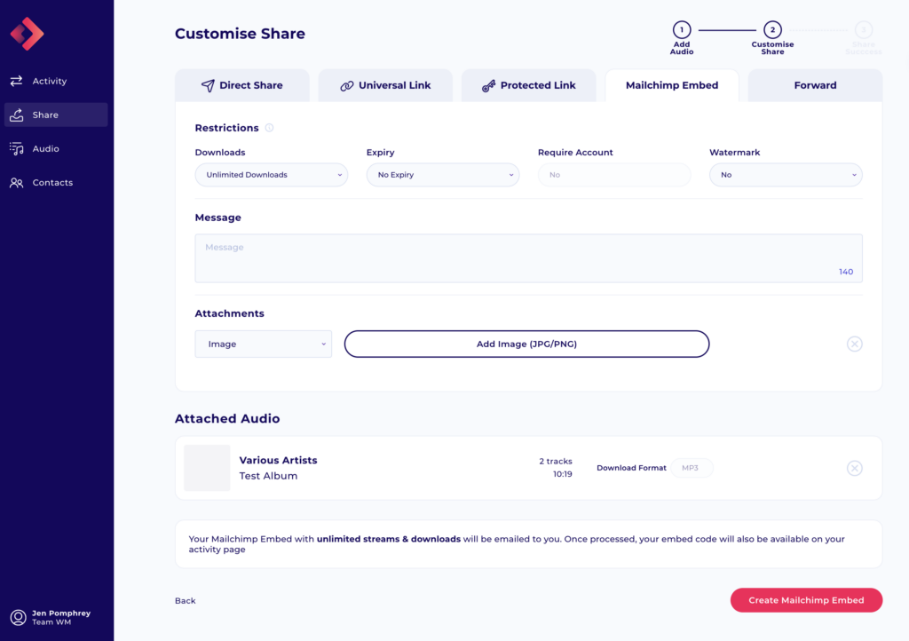Viewport: 909px width, 641px height.
Task: Open the Expiry dropdown
Action: [x=442, y=175]
